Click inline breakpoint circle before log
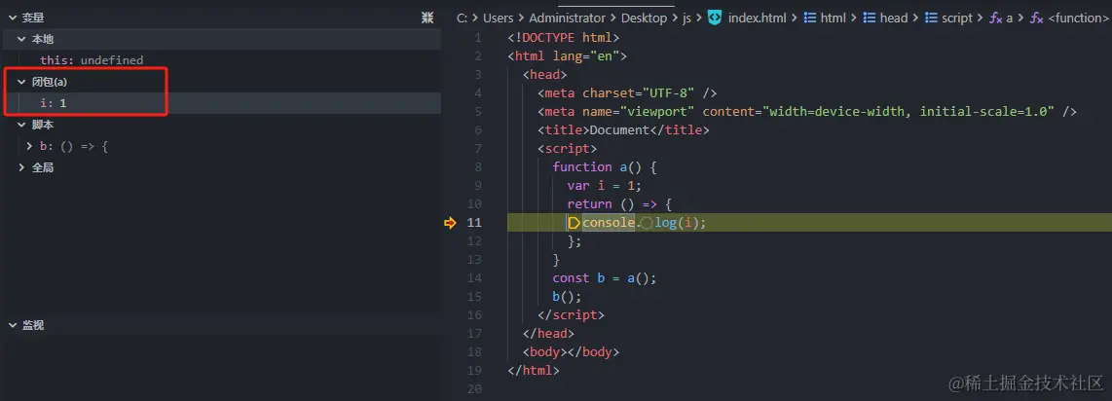 [647, 223]
